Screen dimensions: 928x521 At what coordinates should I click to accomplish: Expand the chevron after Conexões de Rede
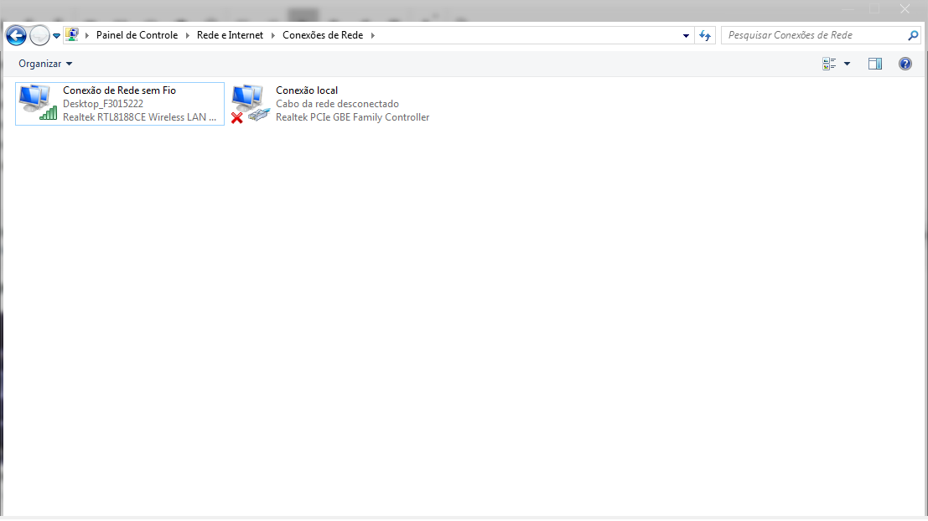(373, 35)
